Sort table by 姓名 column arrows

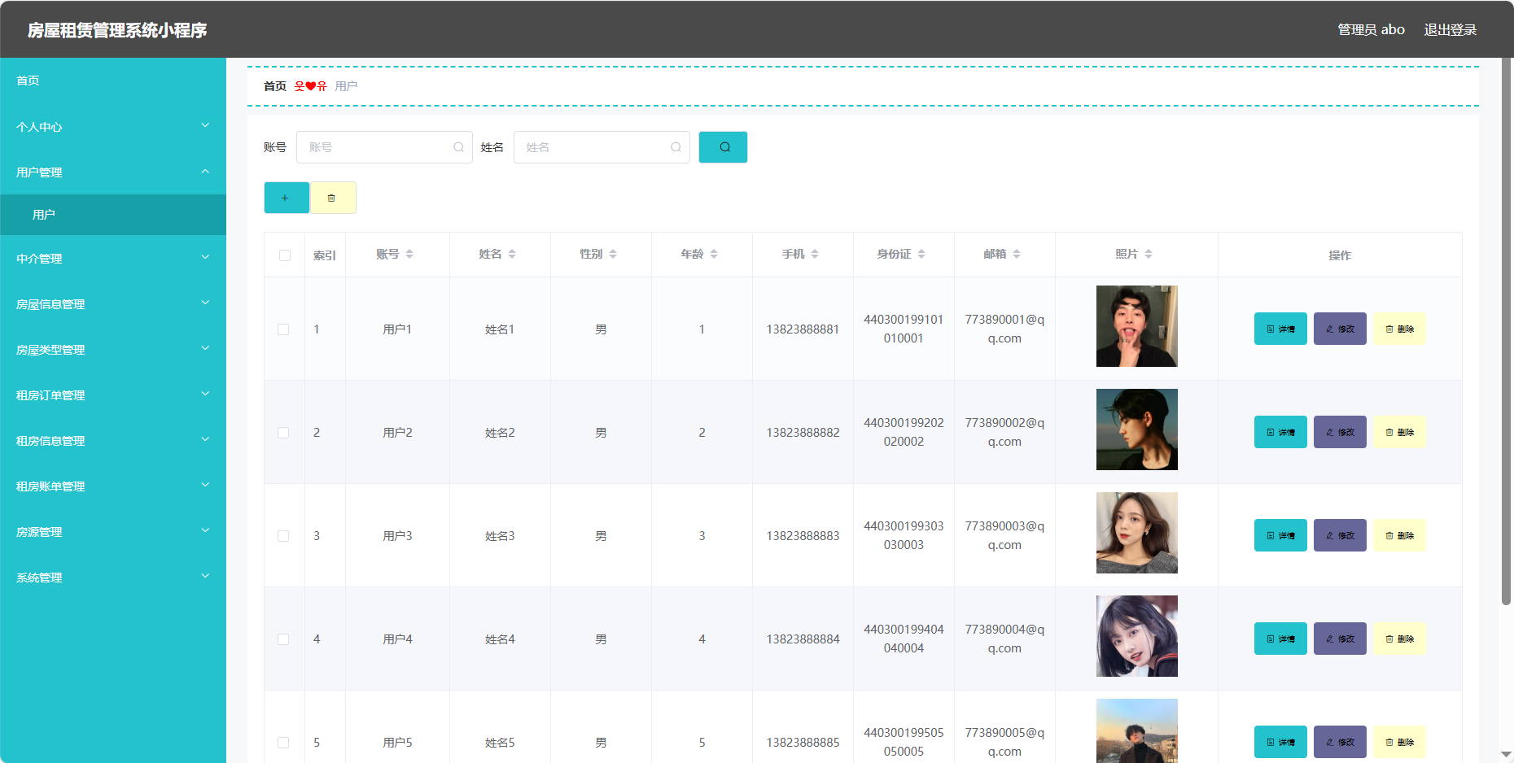tap(512, 254)
